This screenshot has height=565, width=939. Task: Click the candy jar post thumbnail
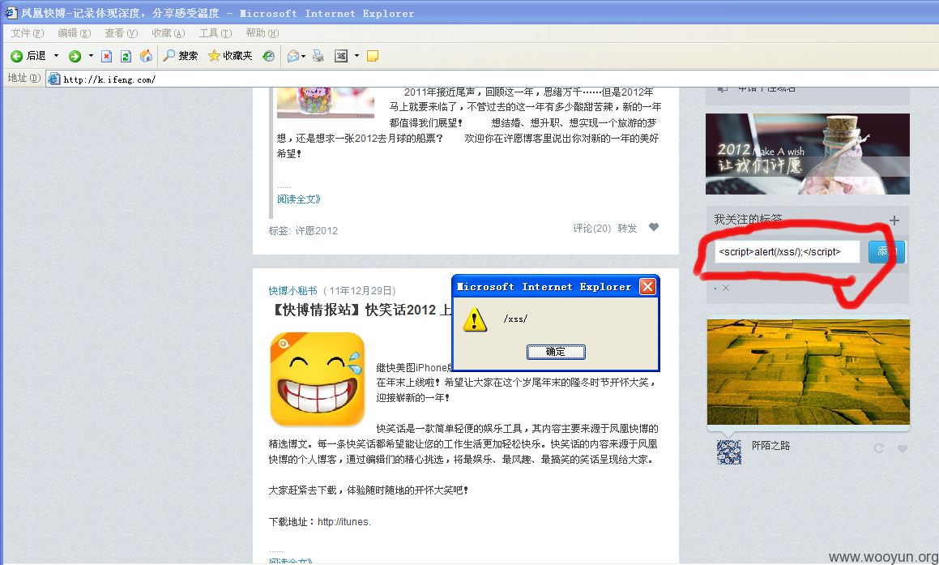(x=326, y=102)
